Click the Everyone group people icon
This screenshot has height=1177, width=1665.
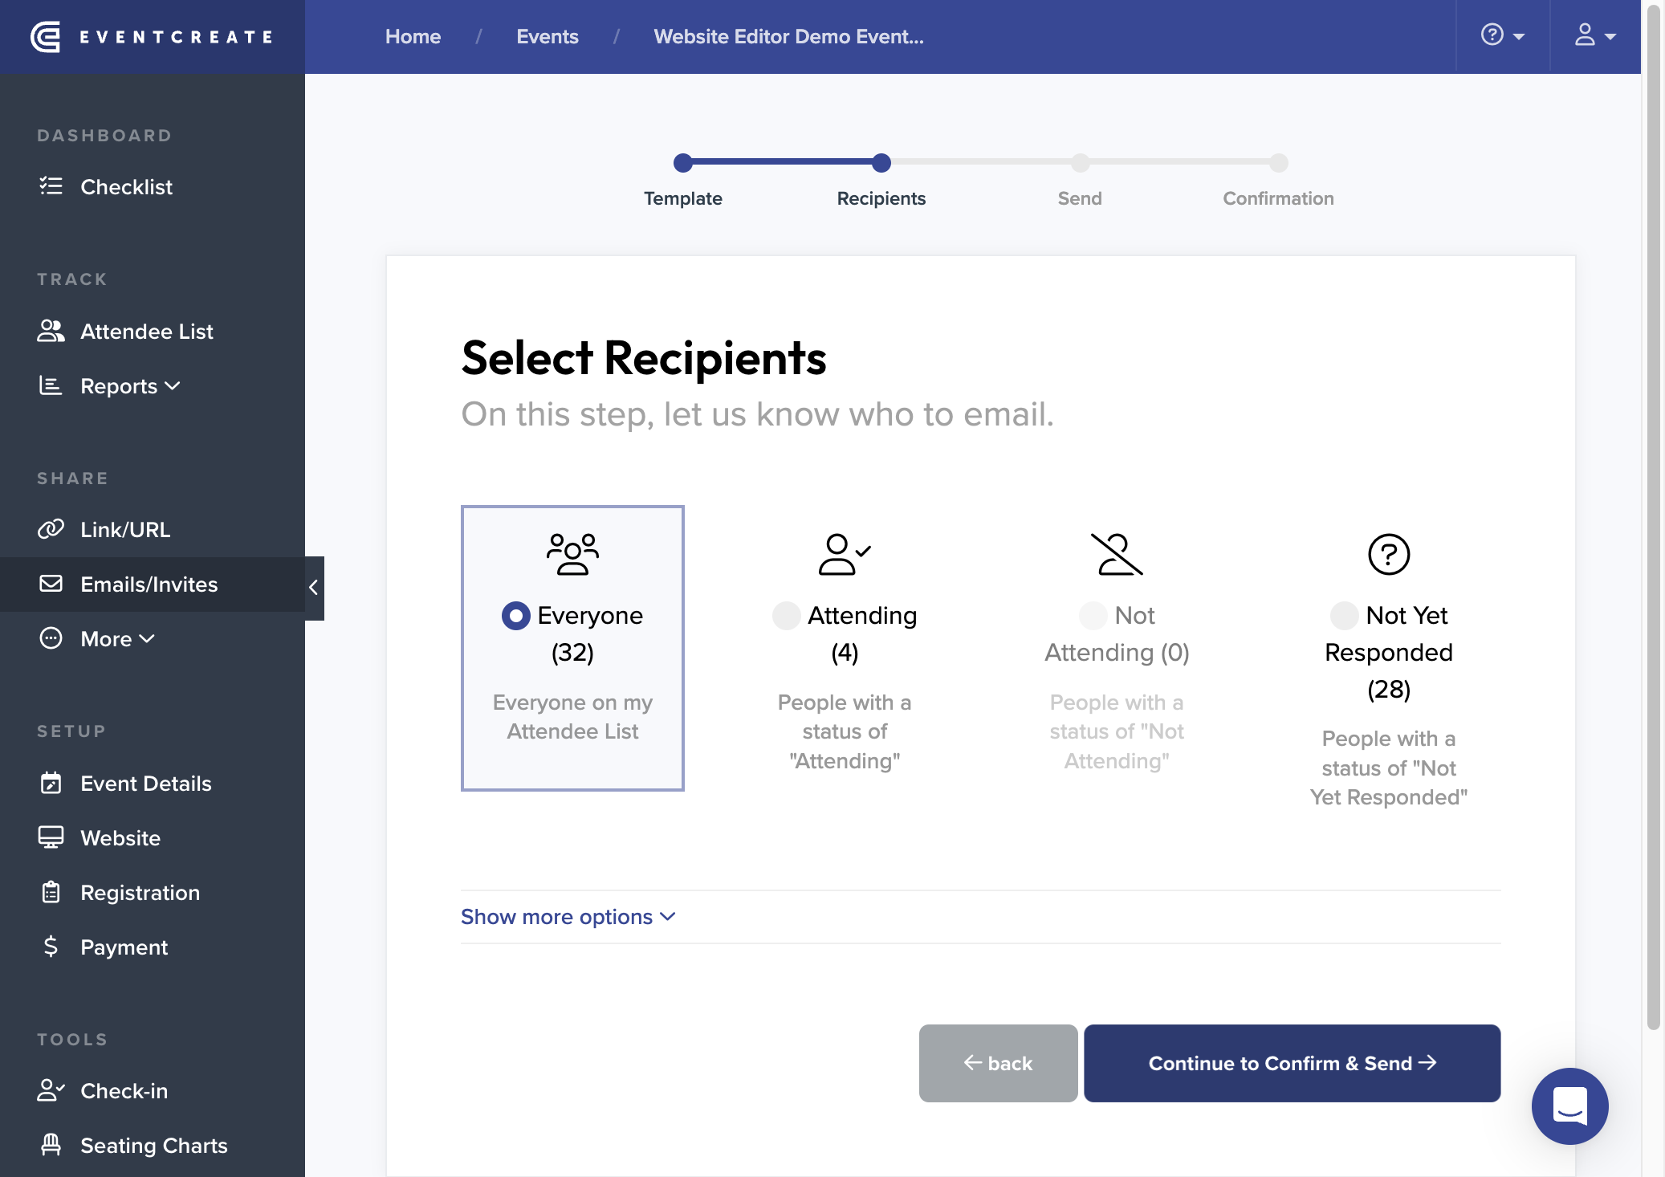(572, 554)
